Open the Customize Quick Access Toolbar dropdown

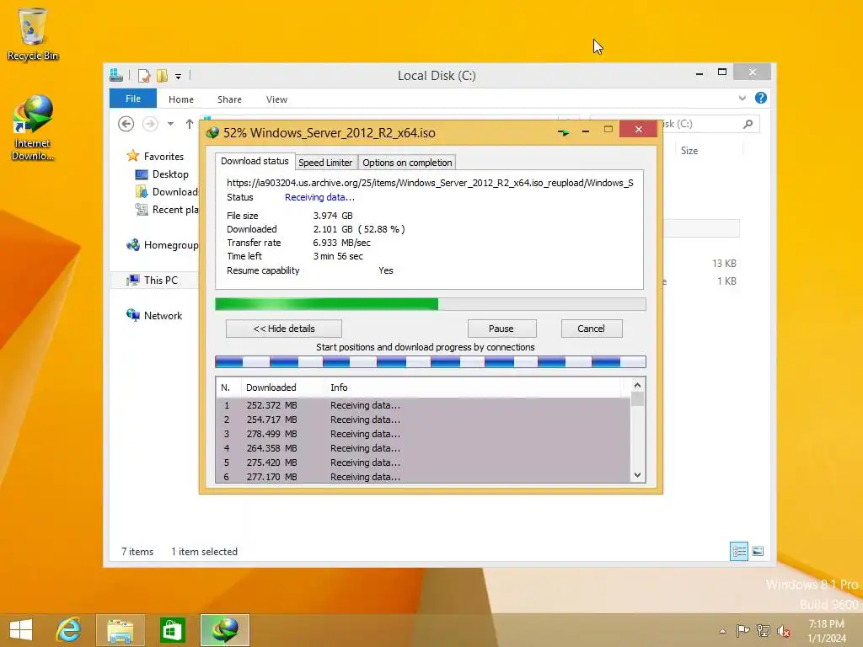[179, 77]
